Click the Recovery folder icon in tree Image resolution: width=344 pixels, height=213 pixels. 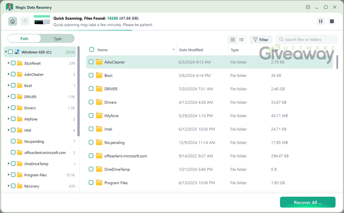(20, 186)
